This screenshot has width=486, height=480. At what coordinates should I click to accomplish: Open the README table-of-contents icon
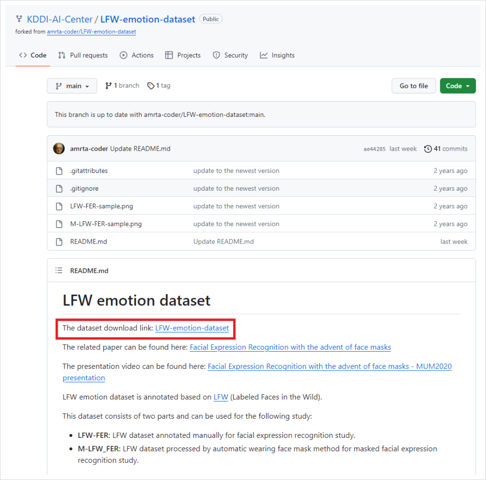(59, 270)
